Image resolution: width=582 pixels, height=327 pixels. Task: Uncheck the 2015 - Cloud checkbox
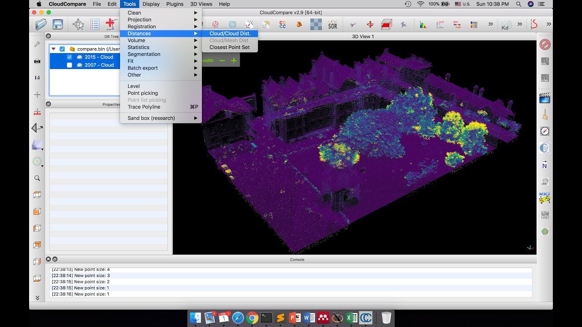70,57
